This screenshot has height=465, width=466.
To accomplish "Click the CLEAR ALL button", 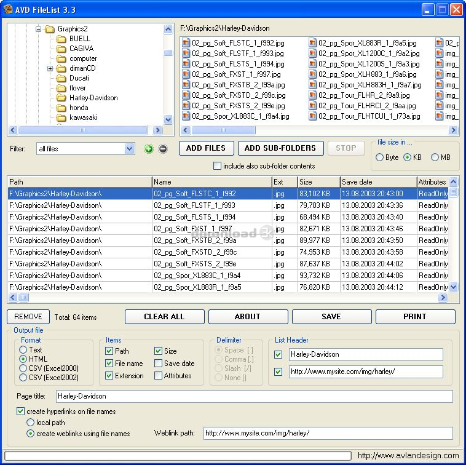I will pos(164,317).
